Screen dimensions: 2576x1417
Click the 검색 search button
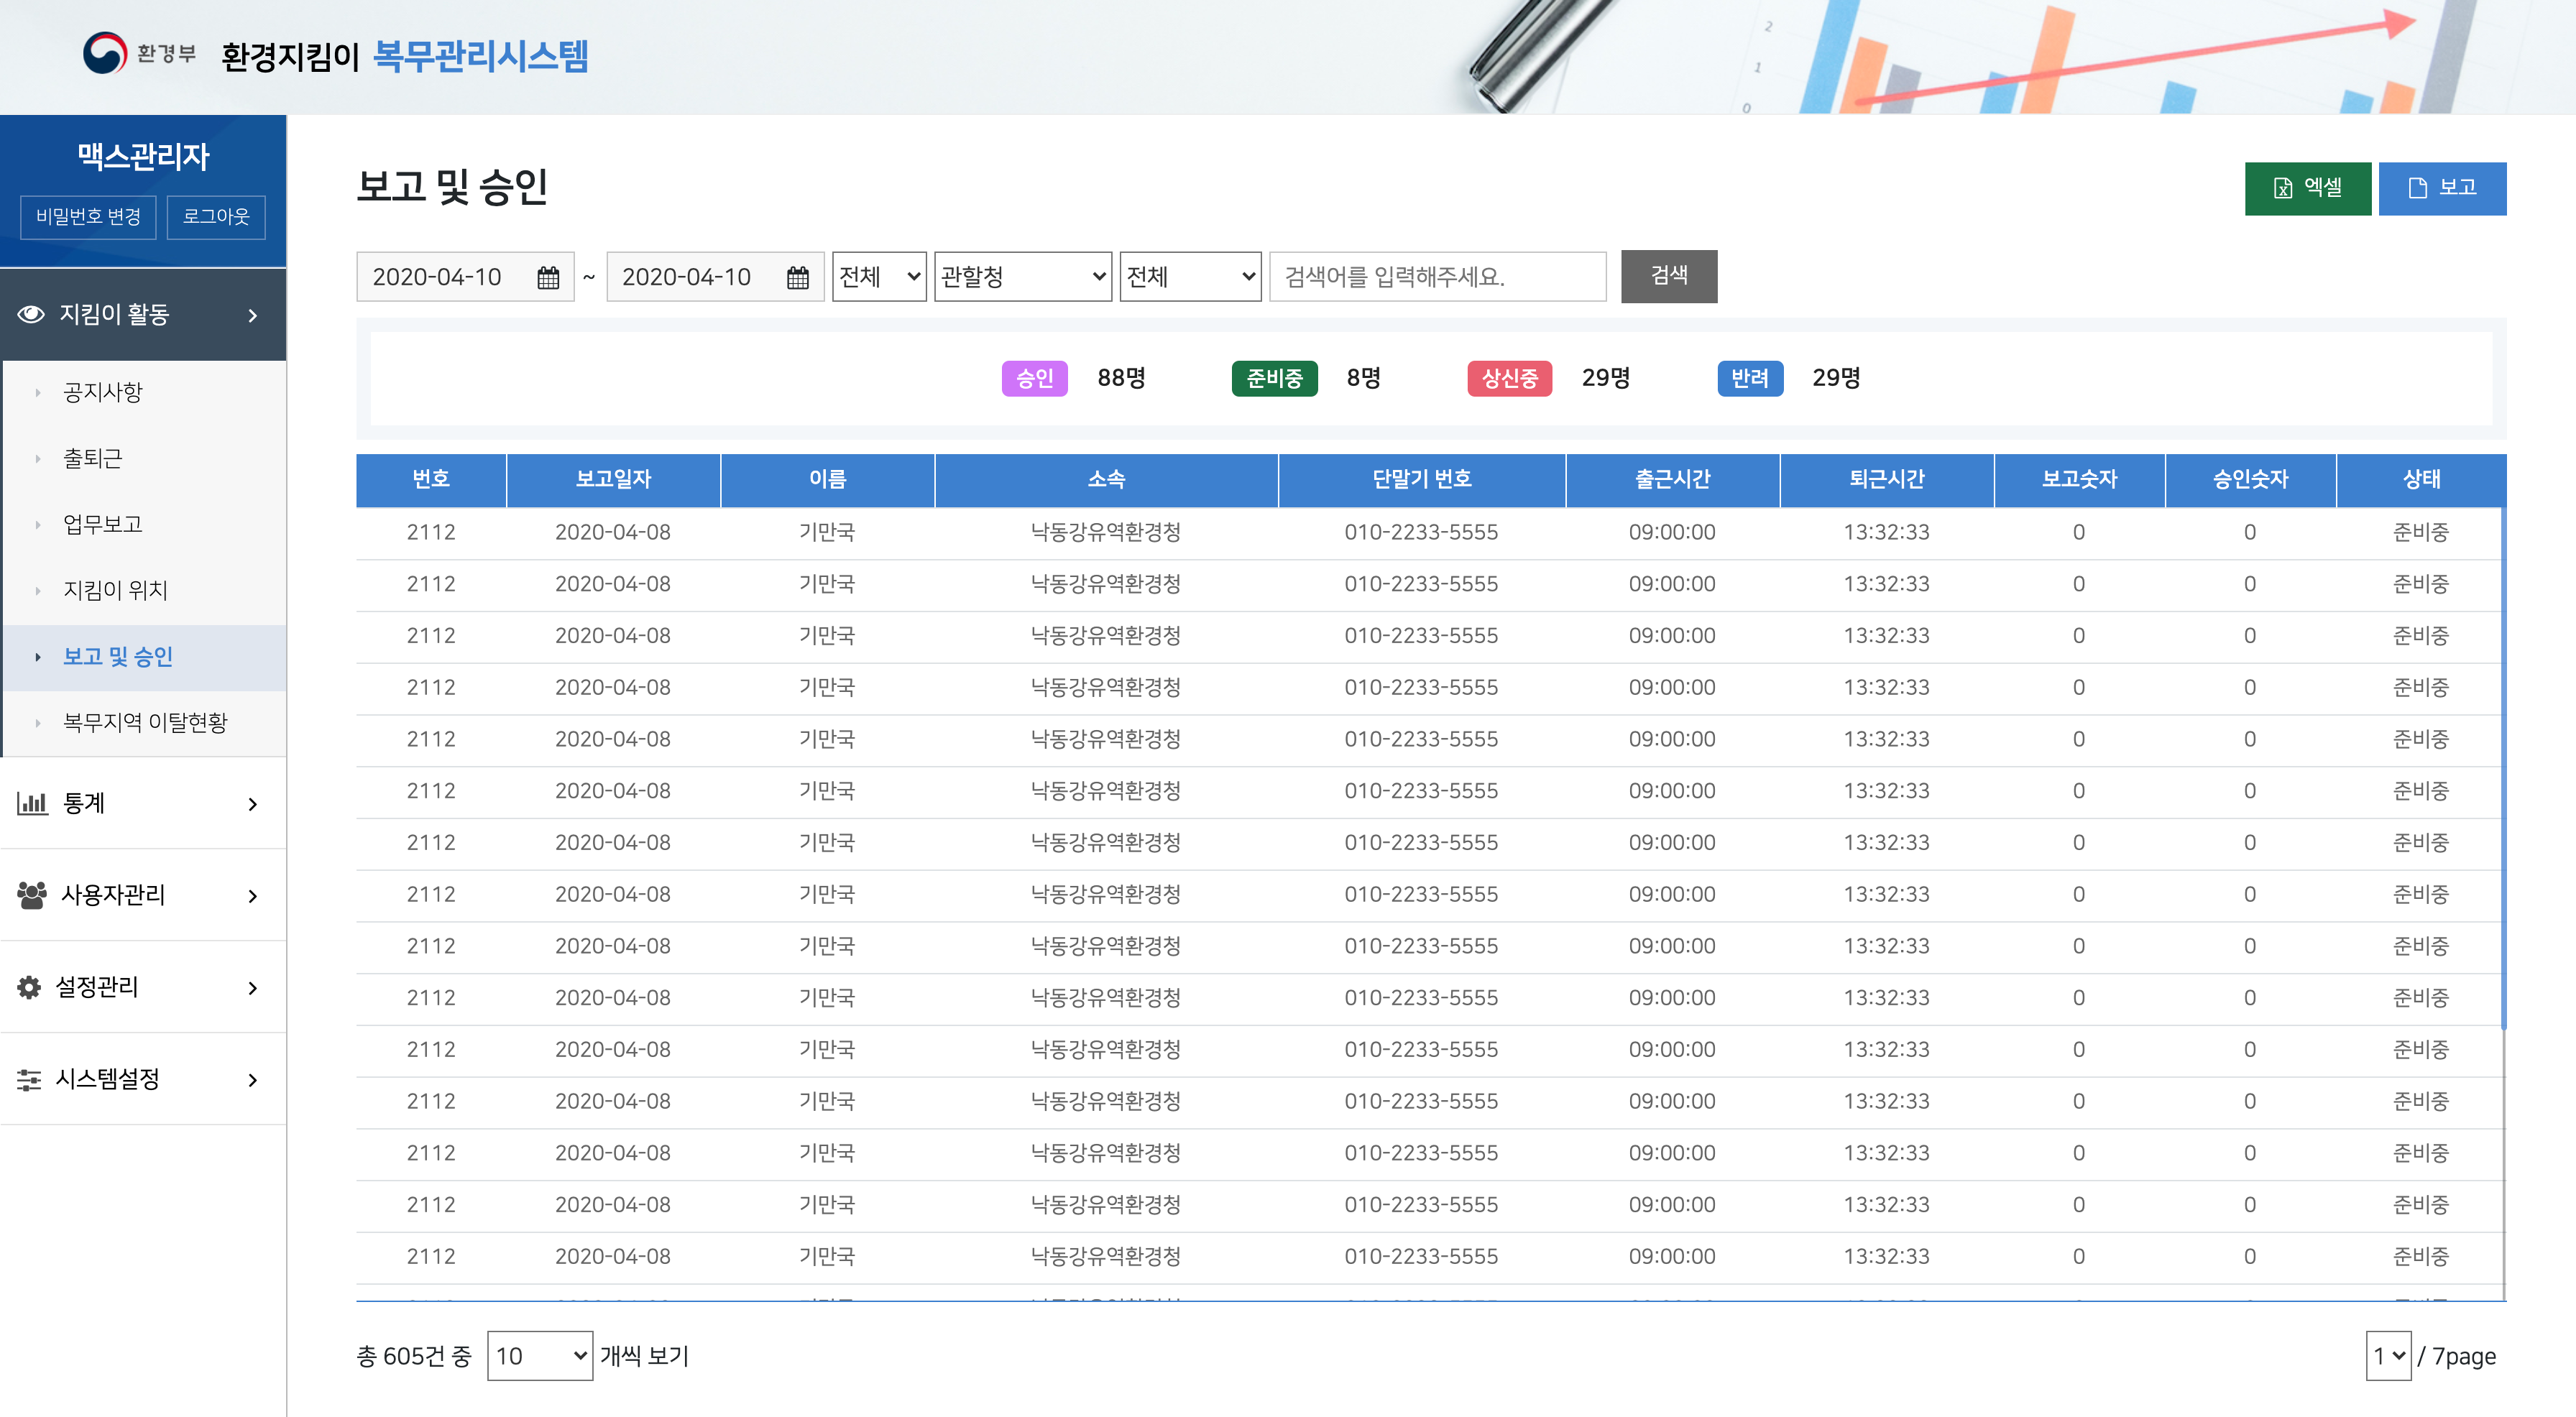pos(1668,277)
